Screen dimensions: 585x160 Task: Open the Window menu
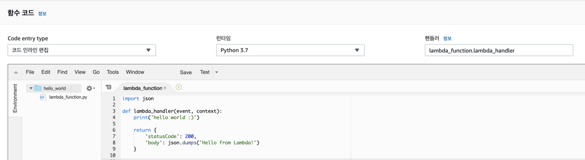tap(135, 72)
